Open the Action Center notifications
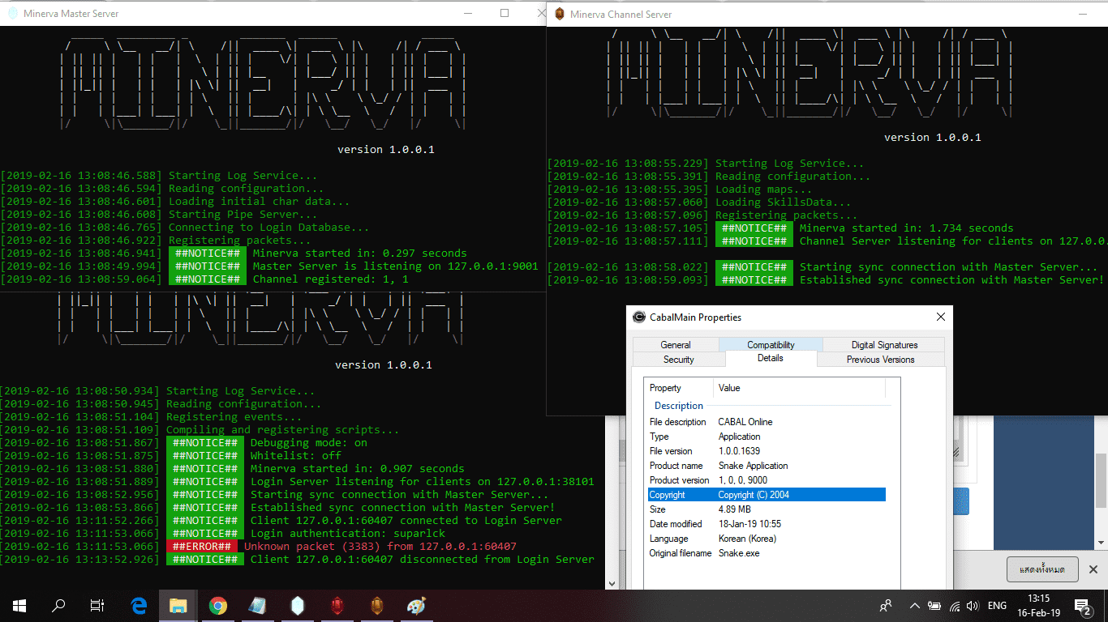Screen dimensions: 1108x622 tap(1083, 605)
